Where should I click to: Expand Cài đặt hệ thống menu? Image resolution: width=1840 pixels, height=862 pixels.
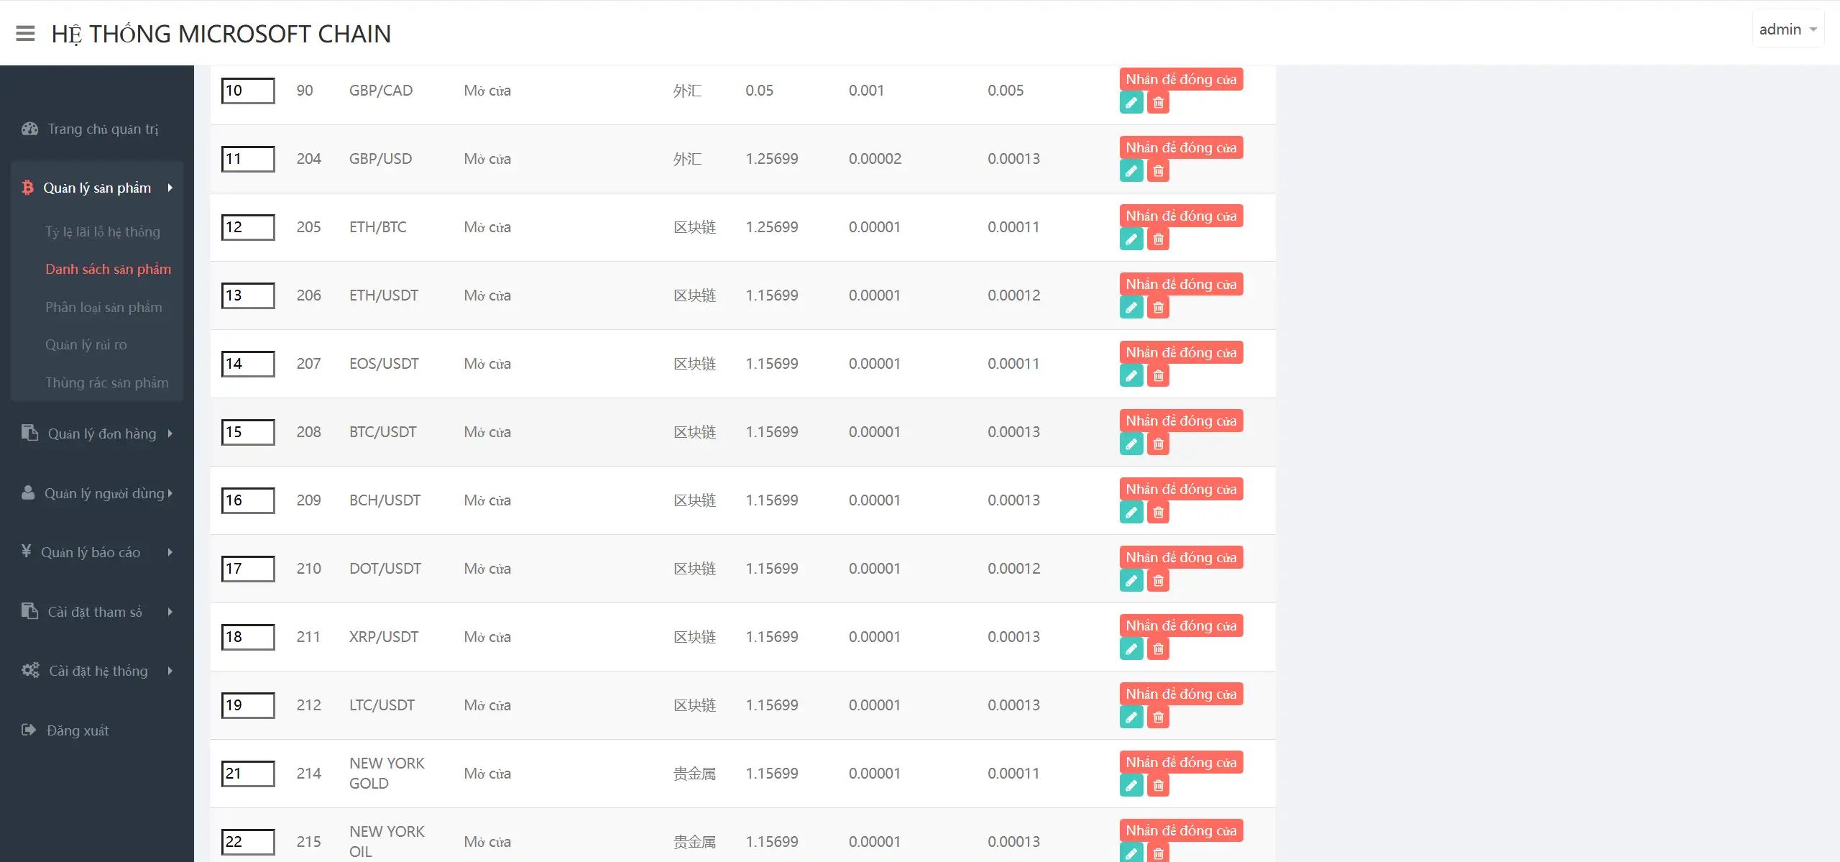97,671
